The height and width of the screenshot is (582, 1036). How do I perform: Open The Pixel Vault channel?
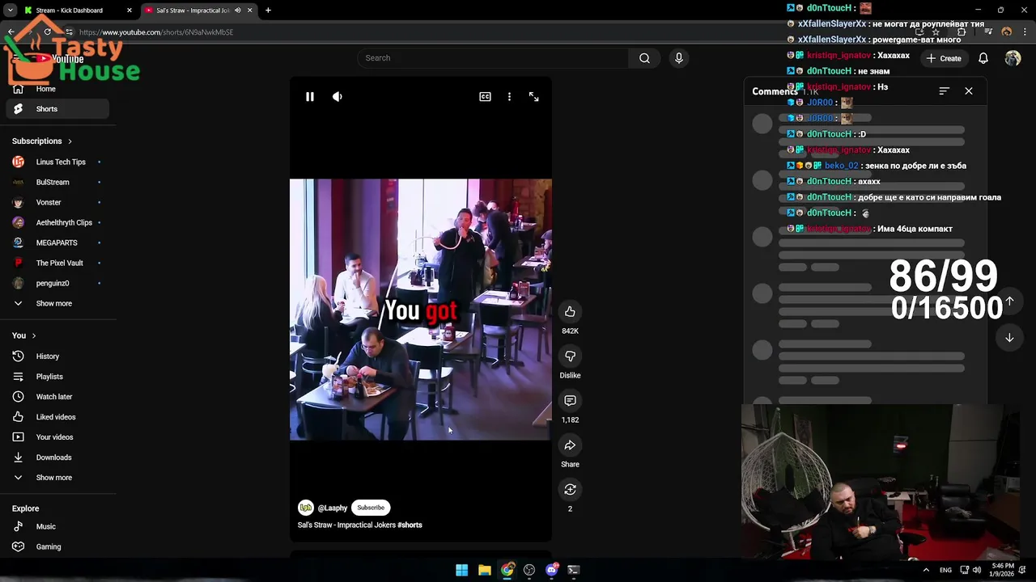(57, 263)
